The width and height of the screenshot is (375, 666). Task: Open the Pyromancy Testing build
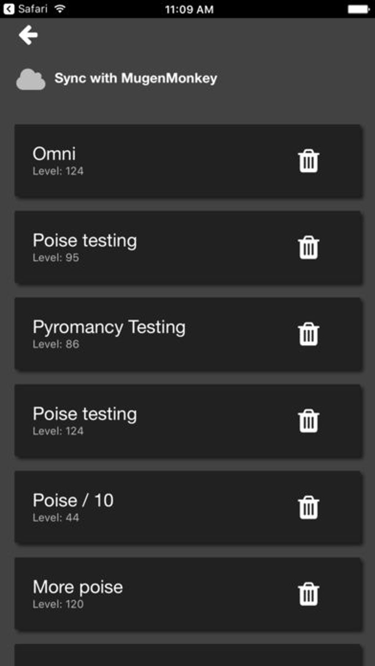coord(147,334)
